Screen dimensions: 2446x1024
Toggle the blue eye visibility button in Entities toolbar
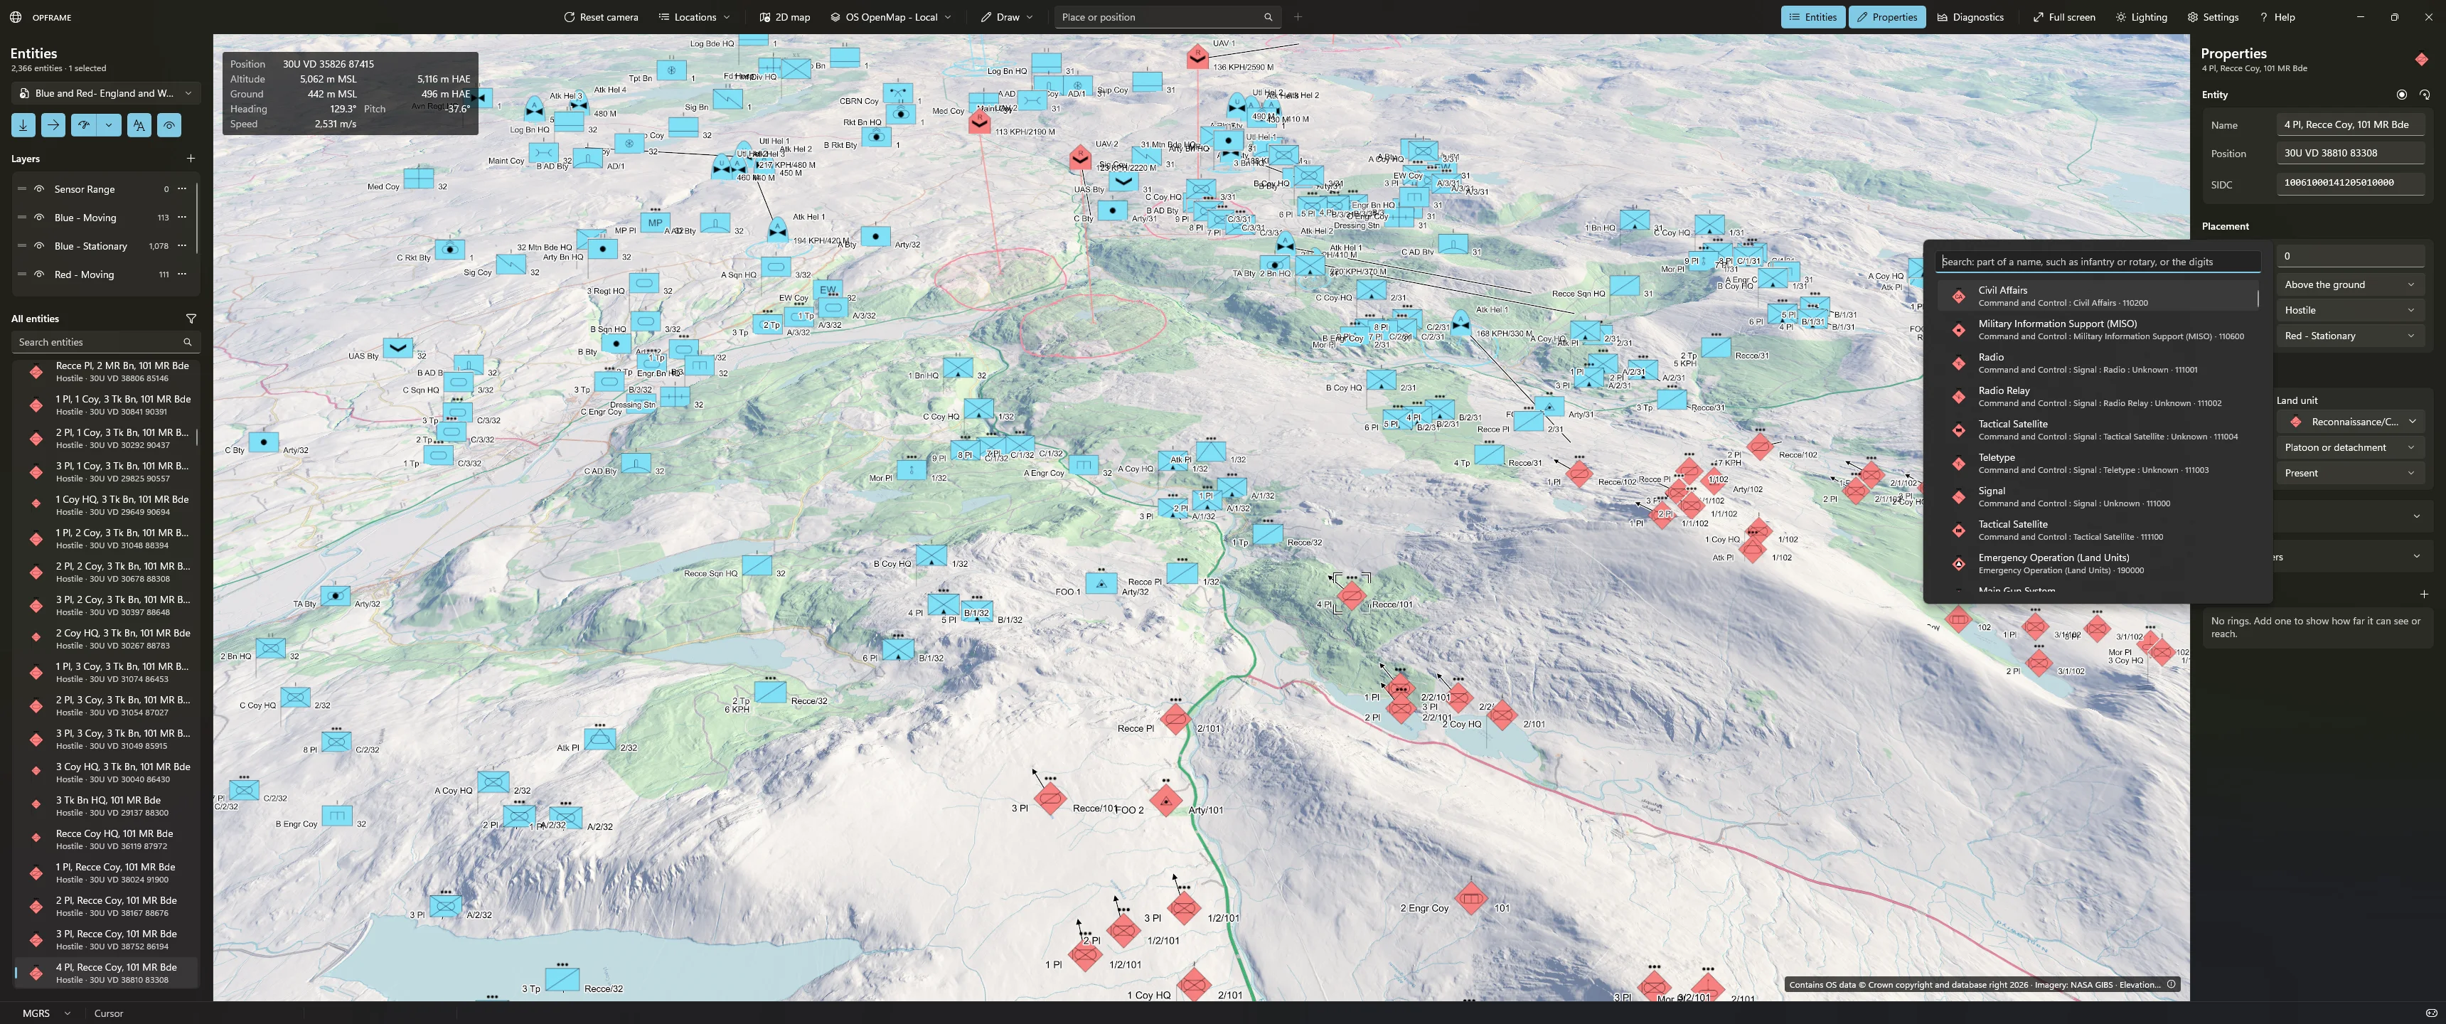169,124
